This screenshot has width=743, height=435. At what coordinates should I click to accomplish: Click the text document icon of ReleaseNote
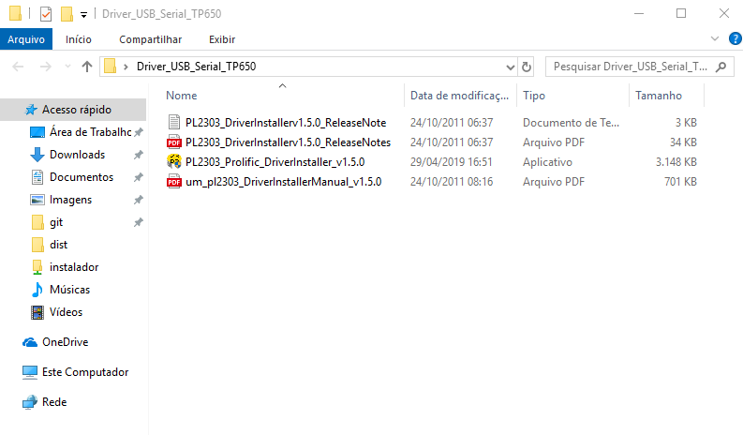[x=174, y=123]
